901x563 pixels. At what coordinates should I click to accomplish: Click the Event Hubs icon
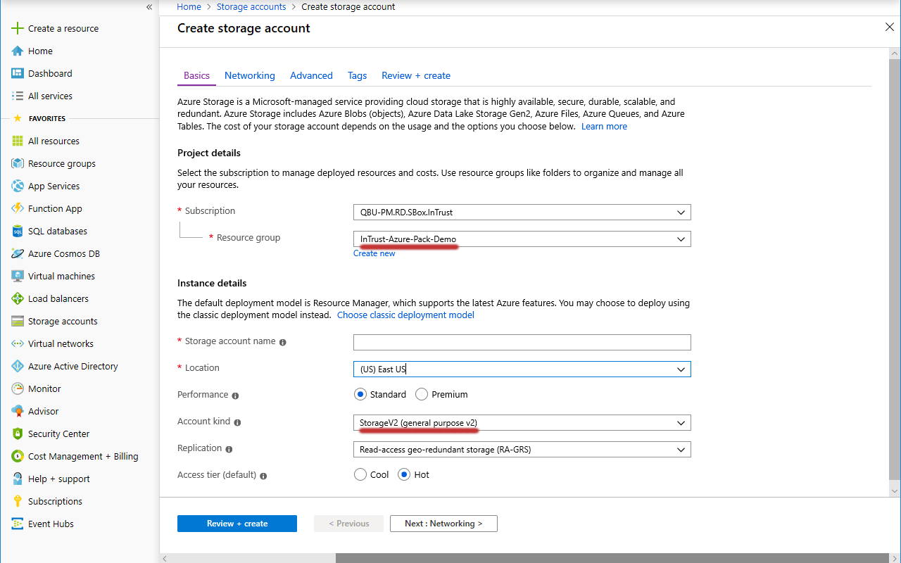click(x=18, y=524)
